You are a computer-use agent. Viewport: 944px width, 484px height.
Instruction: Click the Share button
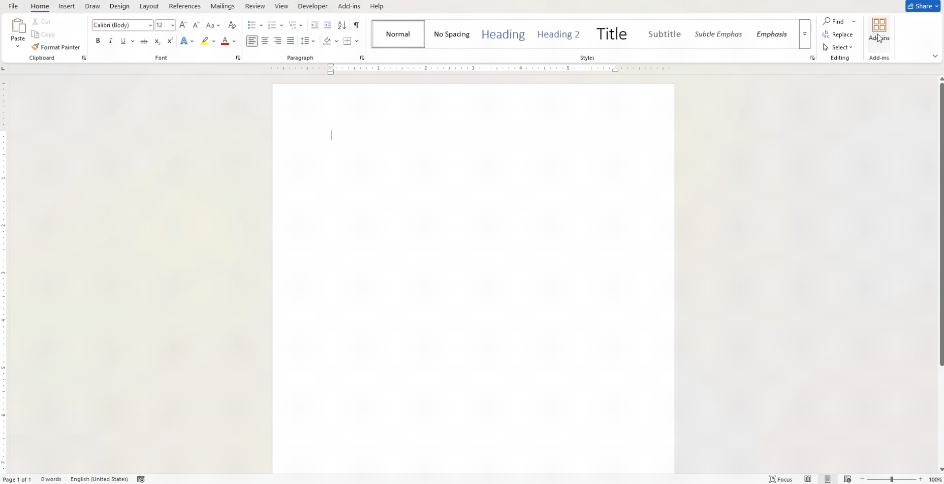click(x=922, y=6)
